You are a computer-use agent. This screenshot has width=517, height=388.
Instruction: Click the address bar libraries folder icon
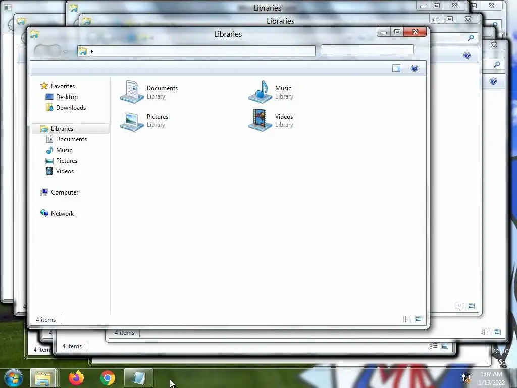(x=82, y=51)
